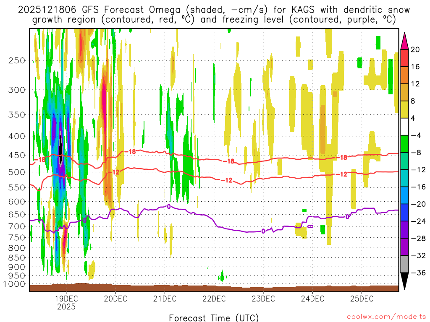Click the Forecast Time (UTC) axis title

click(214, 317)
